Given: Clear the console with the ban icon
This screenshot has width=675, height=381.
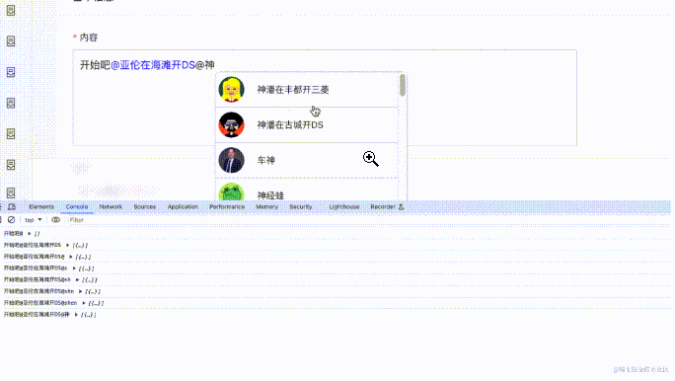Looking at the screenshot, I should [x=11, y=220].
